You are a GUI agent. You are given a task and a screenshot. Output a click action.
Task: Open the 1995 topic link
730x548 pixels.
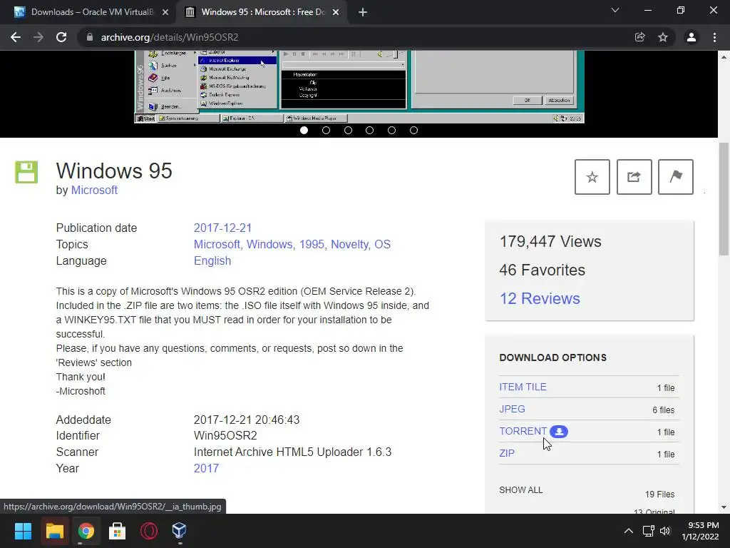pyautogui.click(x=312, y=244)
